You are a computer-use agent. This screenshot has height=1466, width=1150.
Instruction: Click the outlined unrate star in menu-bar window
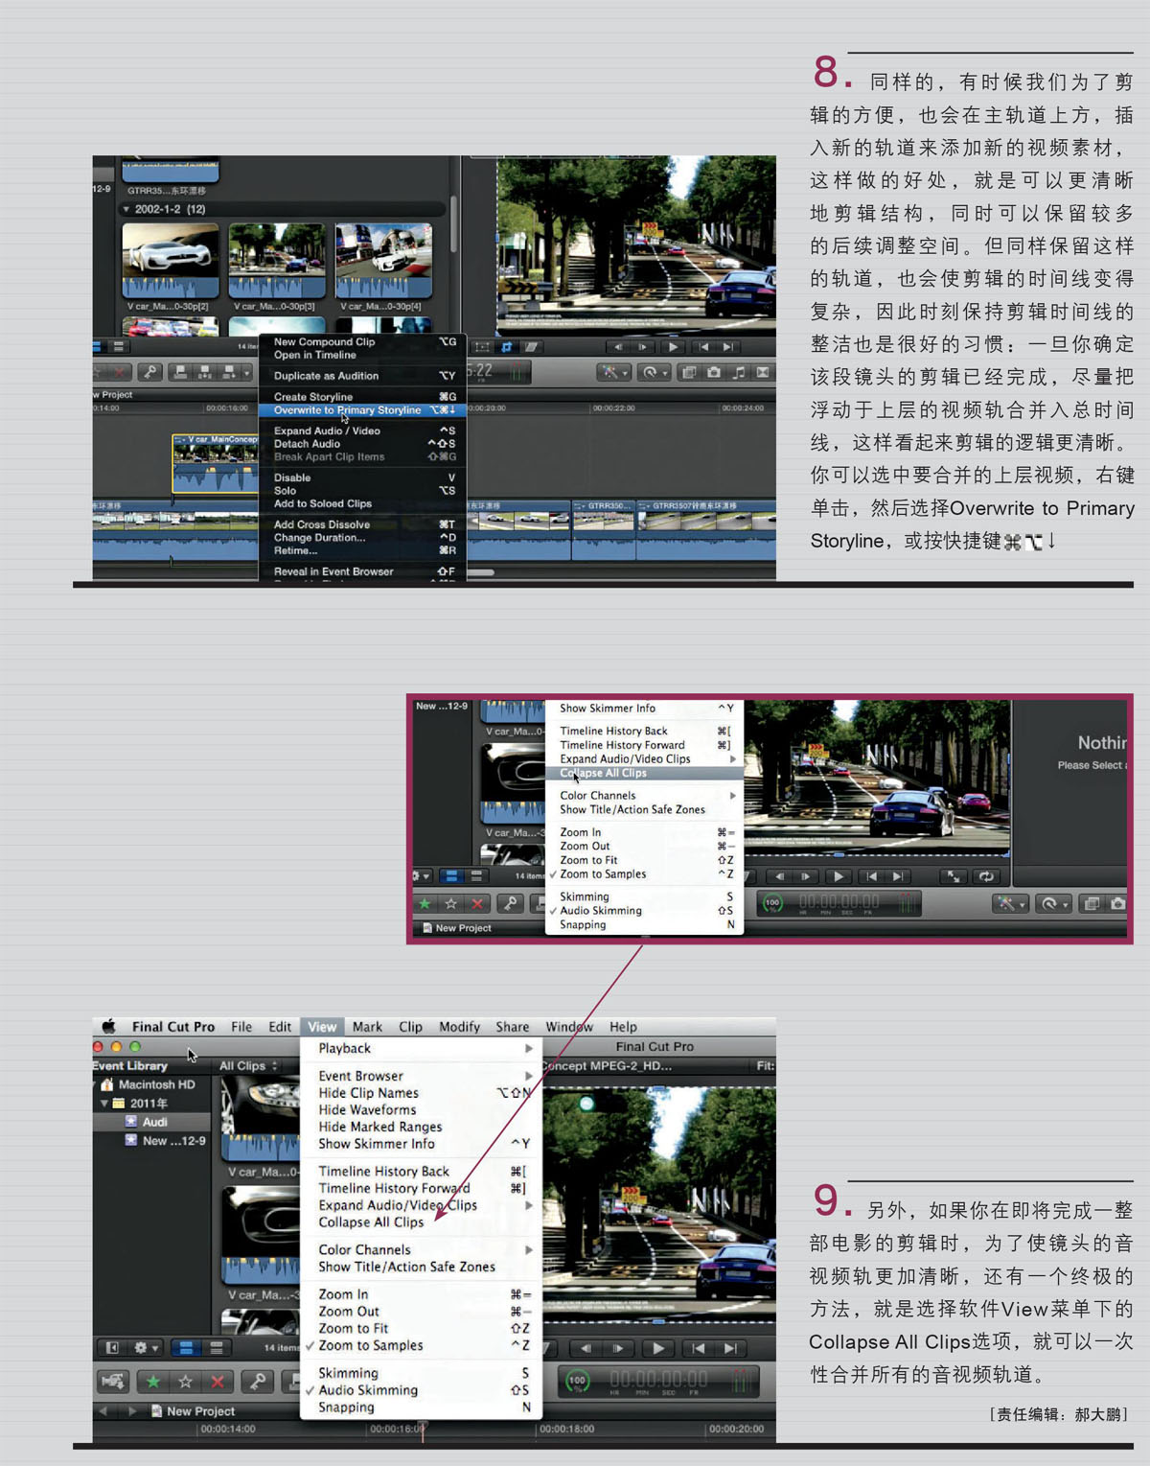(x=186, y=1381)
